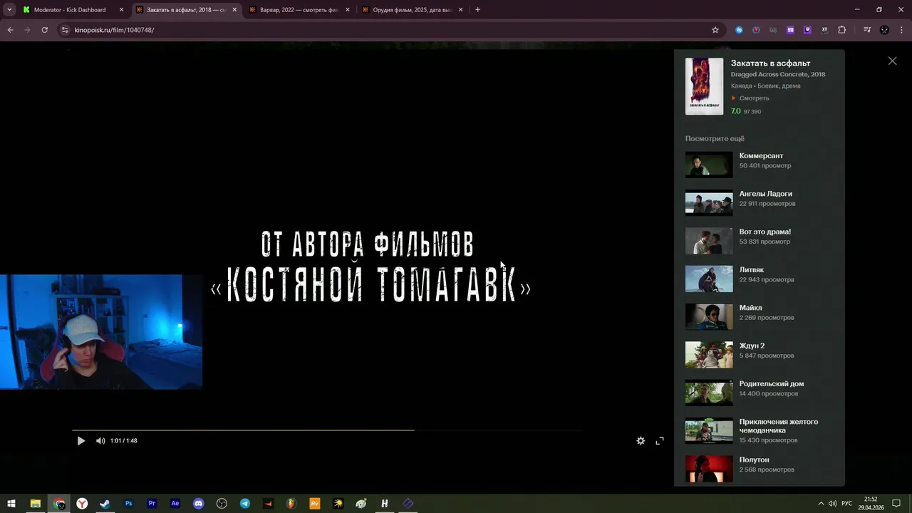This screenshot has height=513, width=912.
Task: Go back to the previous page
Action: (10, 30)
